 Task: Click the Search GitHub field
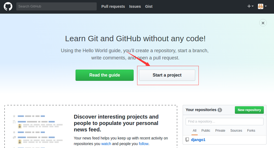(x=56, y=6)
